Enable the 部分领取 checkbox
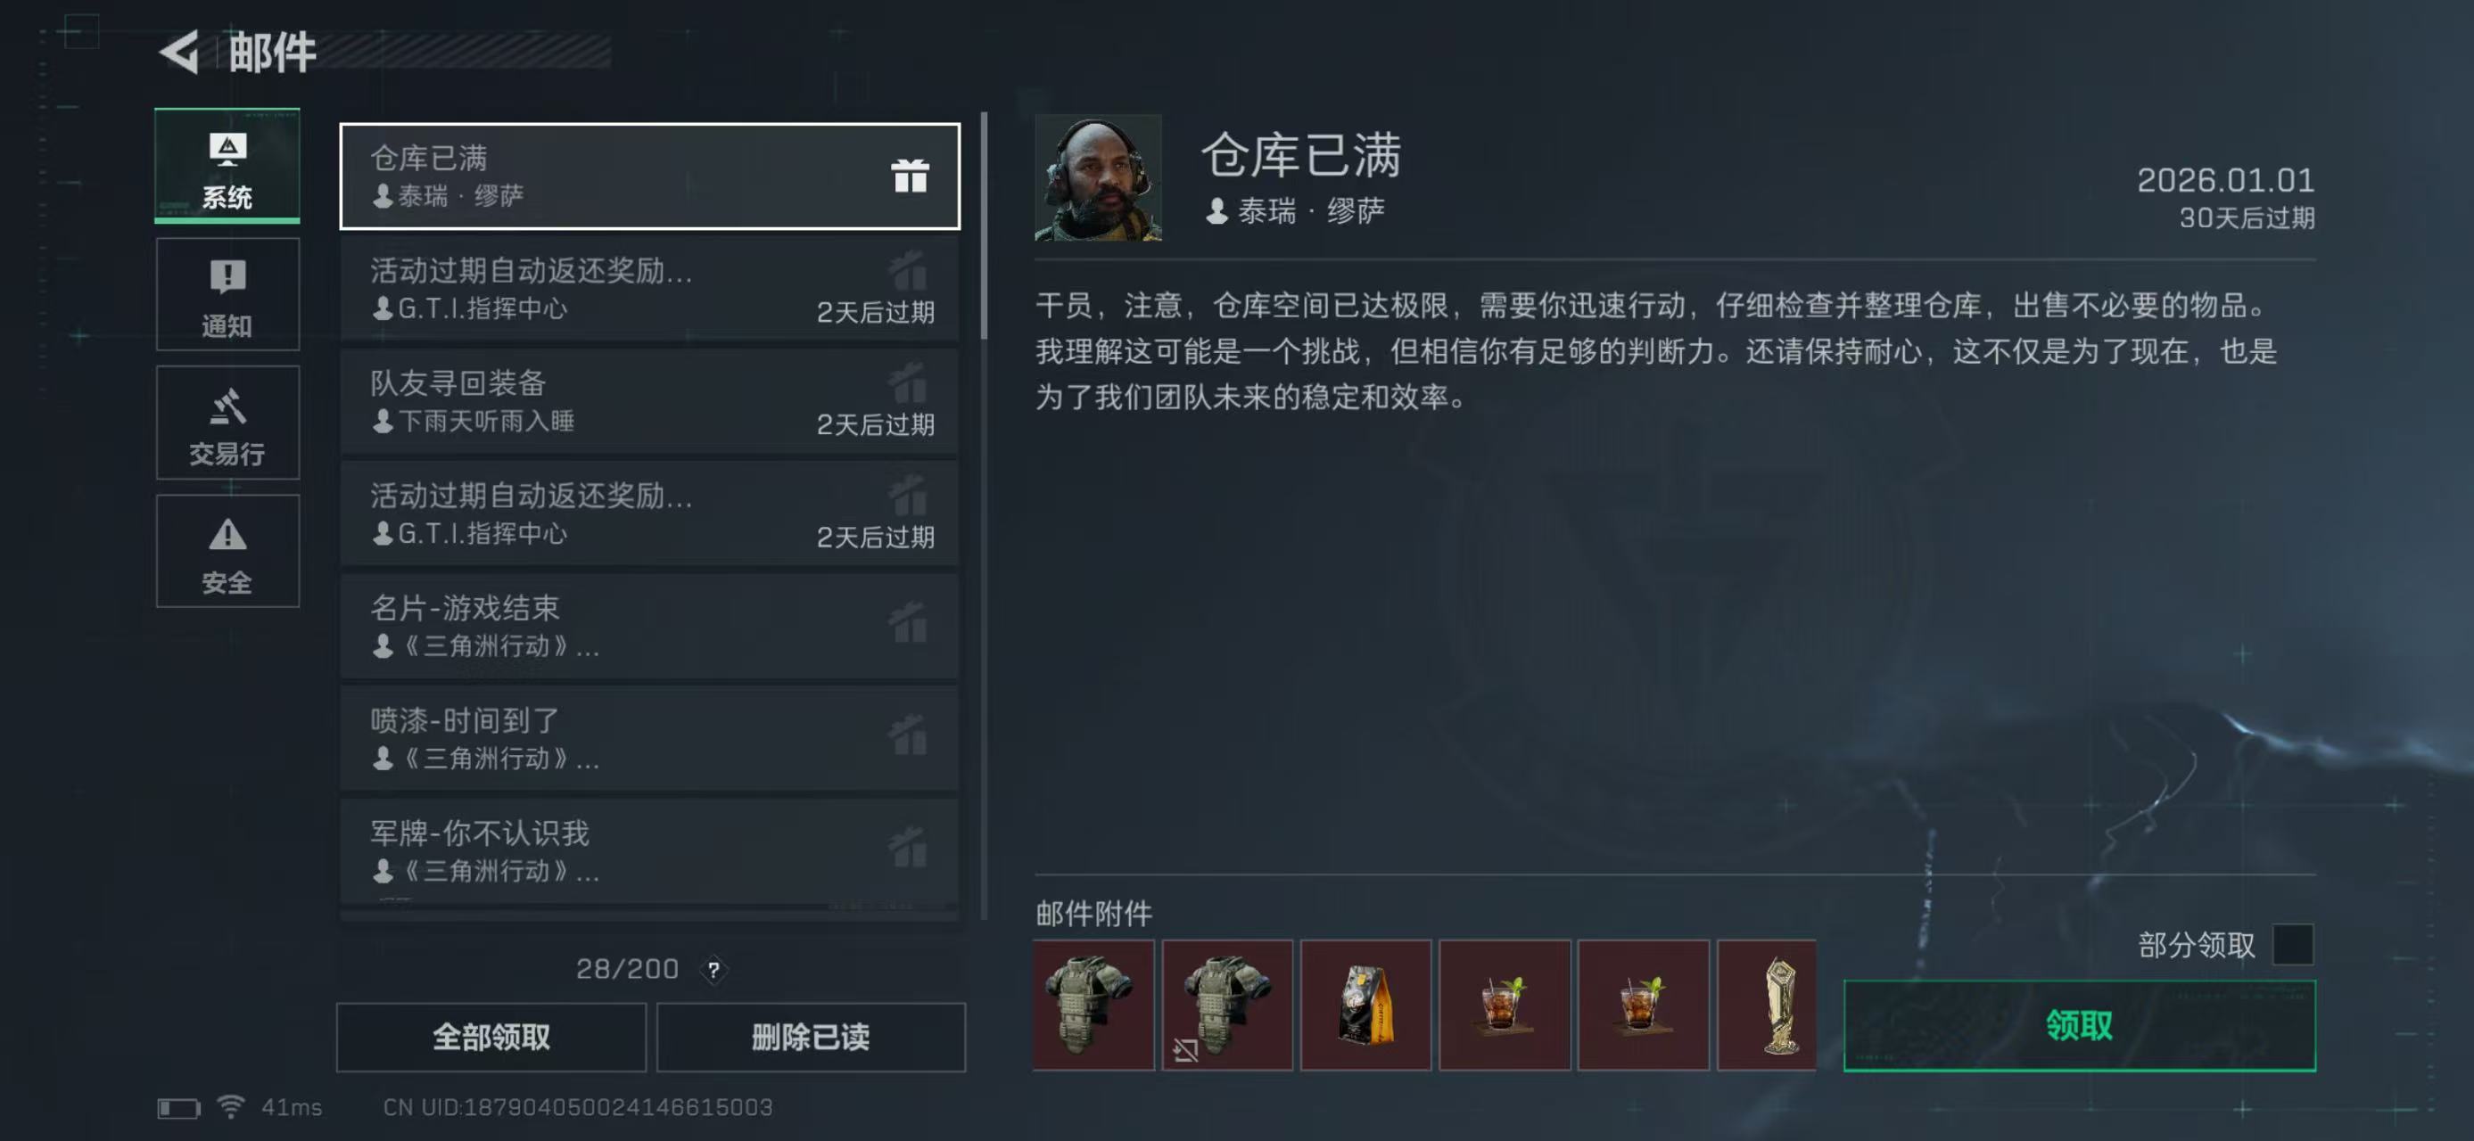Screen dimensions: 2474x1141 pos(2292,944)
